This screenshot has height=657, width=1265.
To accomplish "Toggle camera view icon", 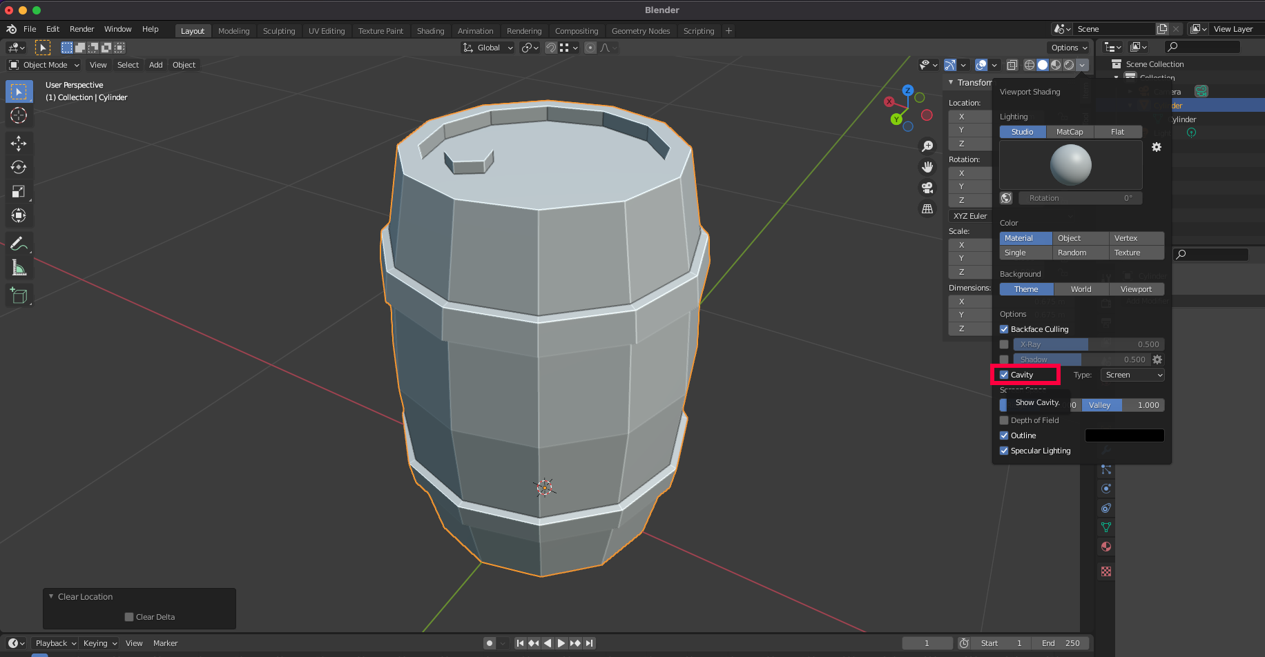I will (x=927, y=188).
